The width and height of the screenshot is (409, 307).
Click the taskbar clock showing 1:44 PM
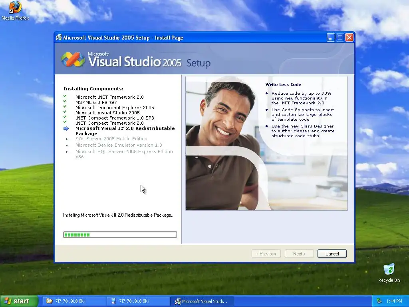coord(394,301)
